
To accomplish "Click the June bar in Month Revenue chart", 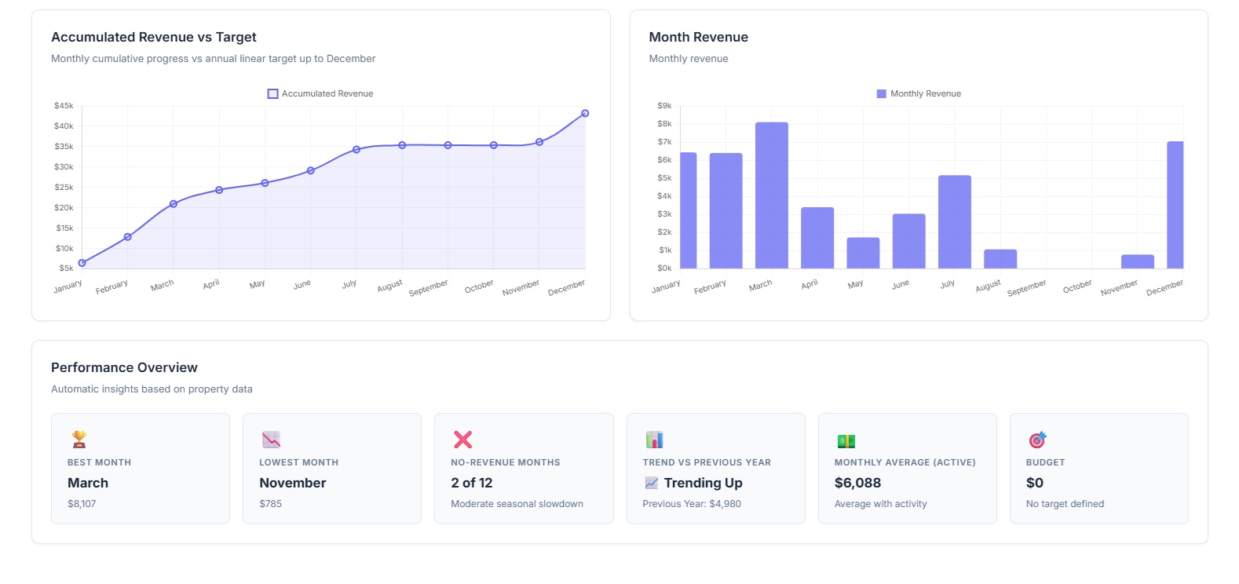I will coord(909,241).
